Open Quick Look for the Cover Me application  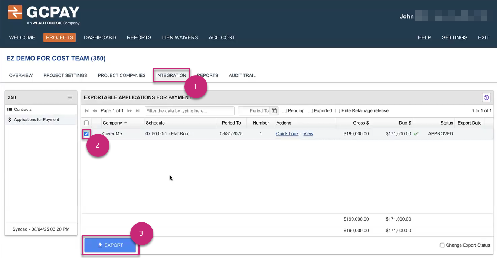(287, 133)
